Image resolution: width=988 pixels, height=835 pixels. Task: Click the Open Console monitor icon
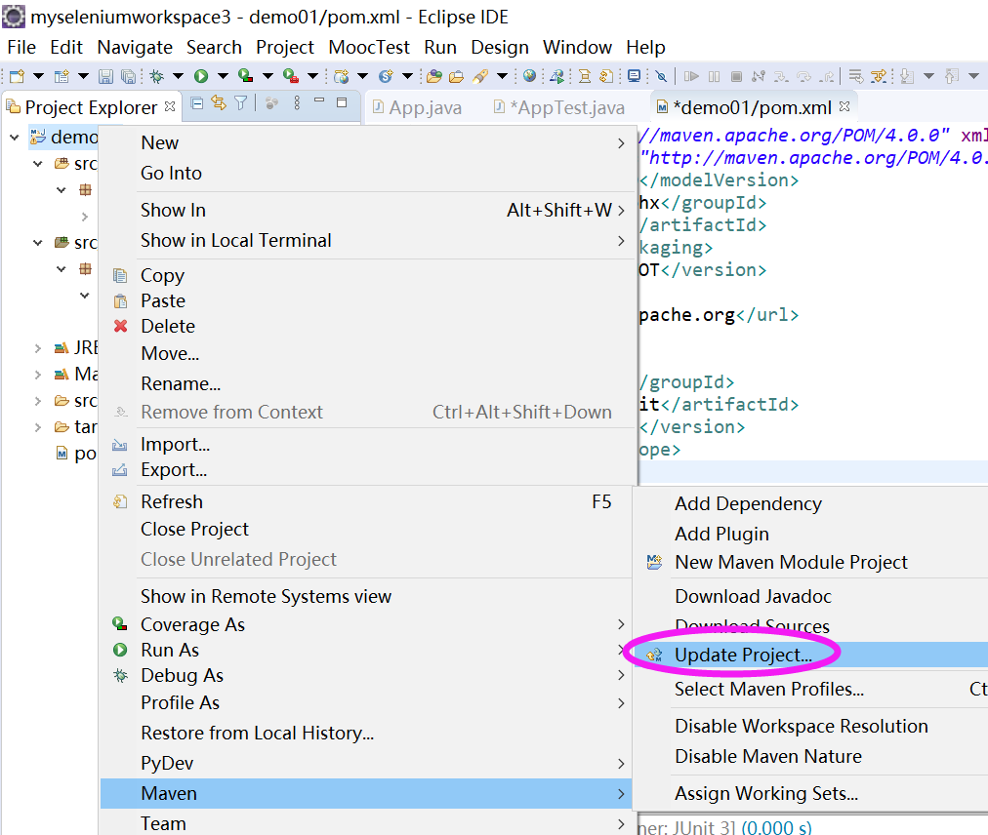[x=634, y=76]
